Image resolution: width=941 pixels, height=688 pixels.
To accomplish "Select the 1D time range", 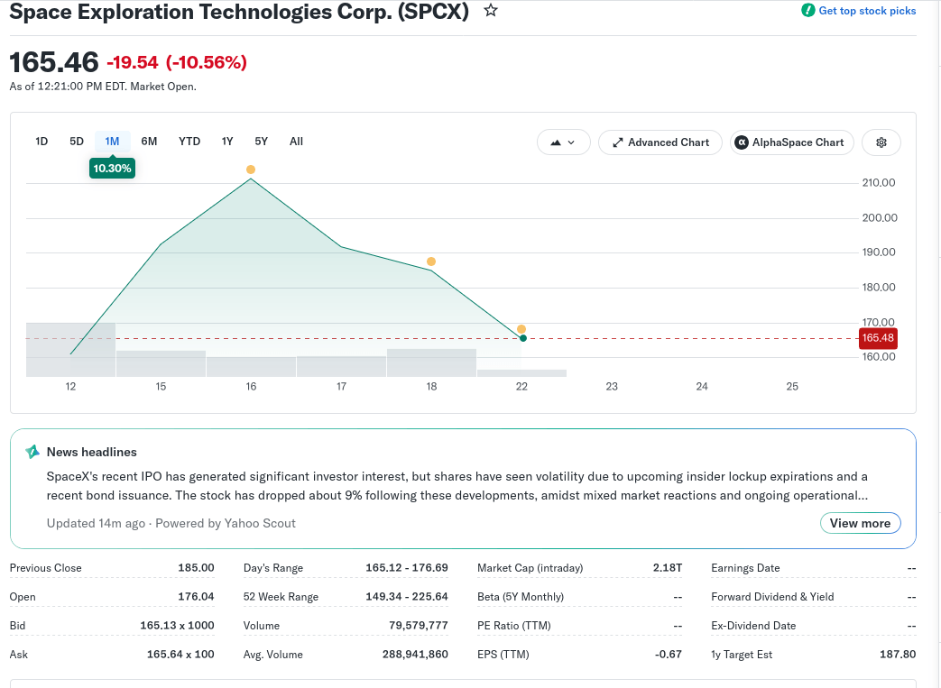I will (42, 142).
